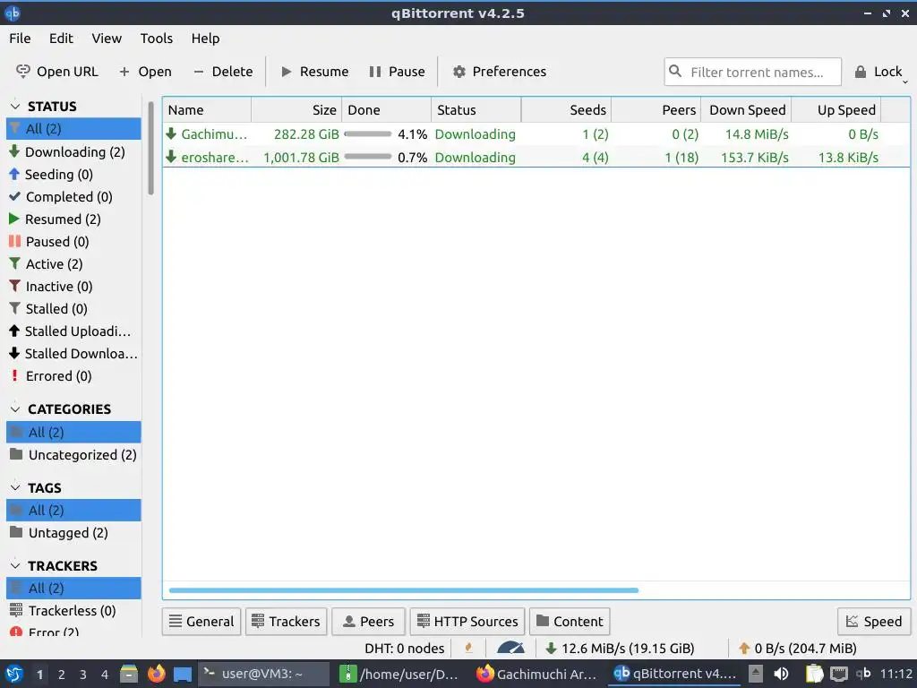Select the Seeding (0) status filter

73,175
